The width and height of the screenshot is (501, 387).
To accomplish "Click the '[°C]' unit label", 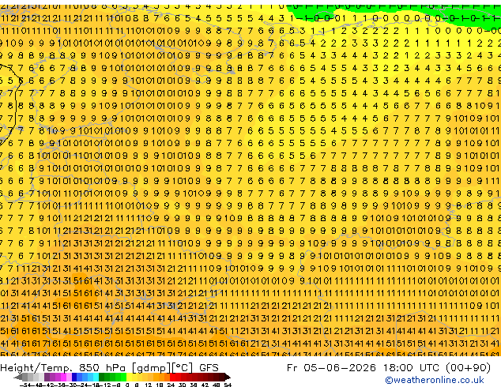I will [183, 368].
